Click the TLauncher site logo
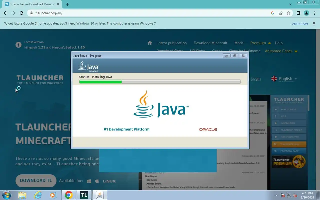 pos(40,79)
